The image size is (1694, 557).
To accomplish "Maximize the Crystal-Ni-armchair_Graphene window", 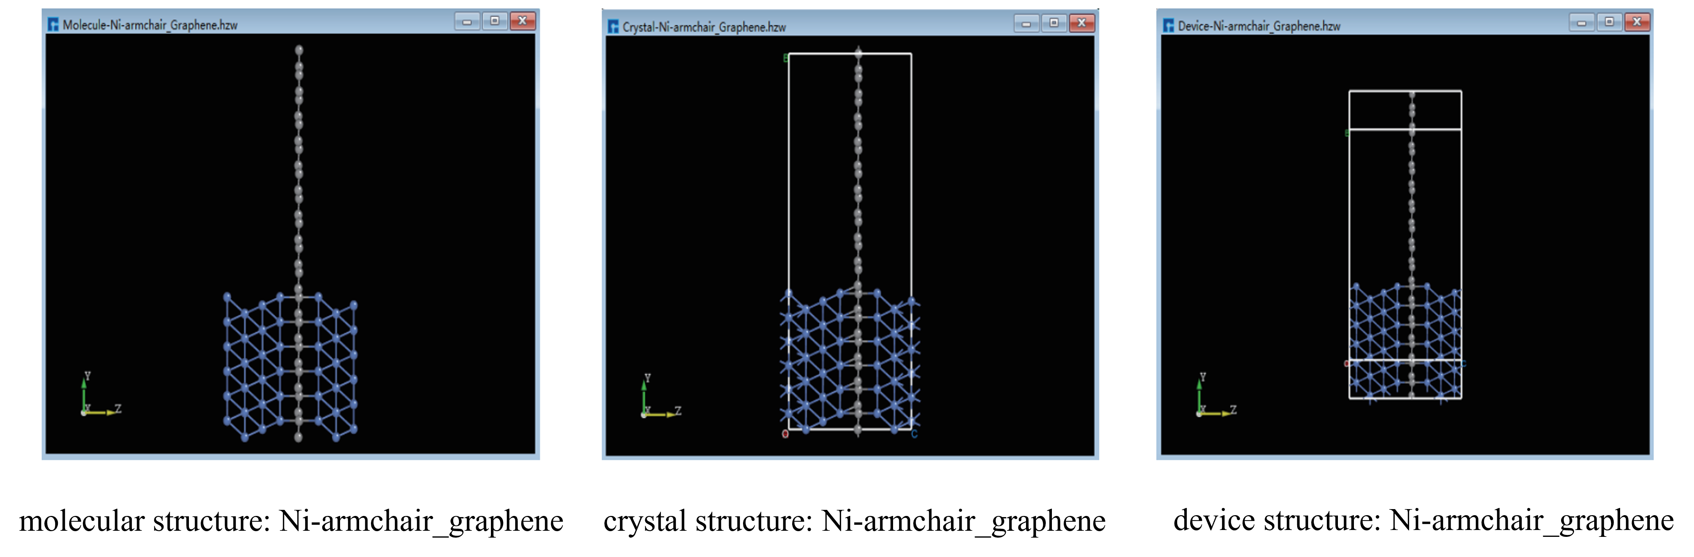I will point(1053,24).
